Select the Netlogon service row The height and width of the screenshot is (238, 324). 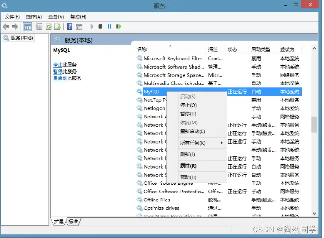click(x=219, y=108)
